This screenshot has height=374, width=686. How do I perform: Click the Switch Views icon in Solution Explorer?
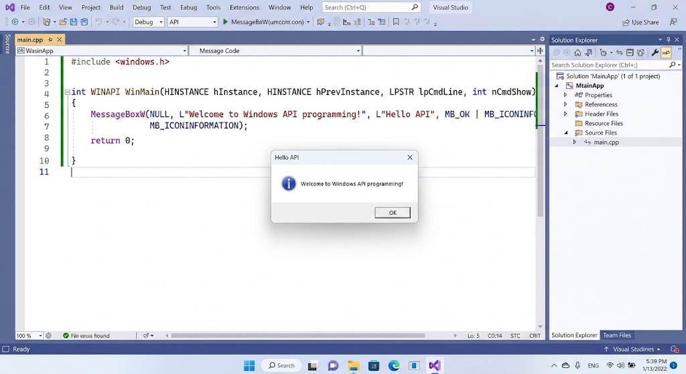(x=588, y=52)
